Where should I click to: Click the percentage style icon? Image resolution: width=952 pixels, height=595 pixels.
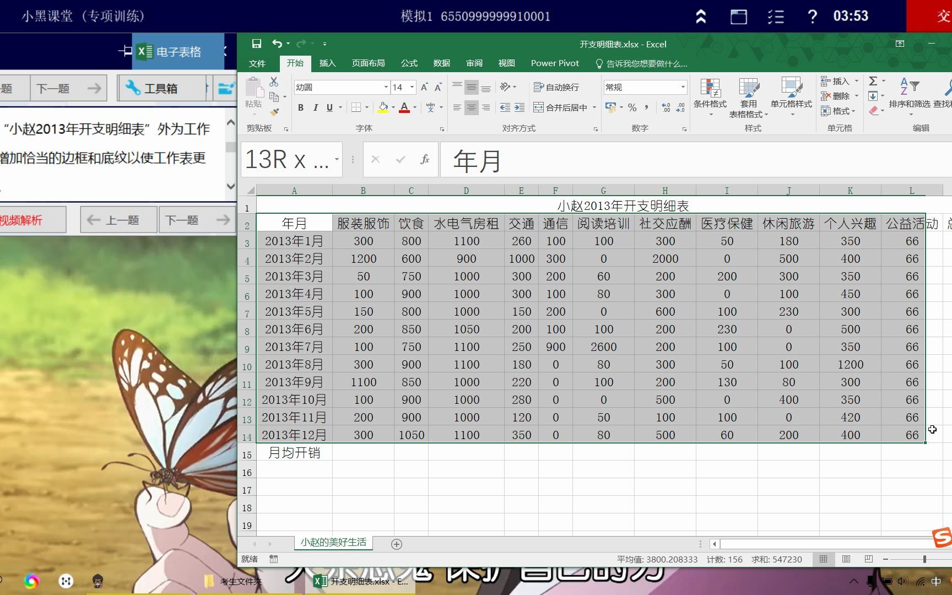[x=632, y=108]
